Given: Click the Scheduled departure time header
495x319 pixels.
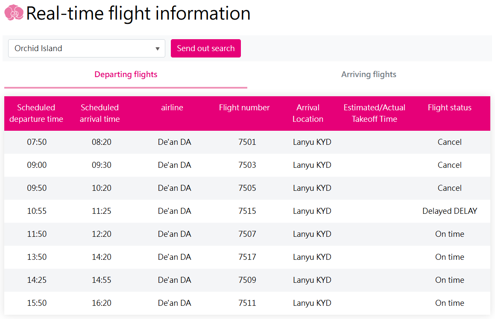Looking at the screenshot, I should [x=36, y=113].
